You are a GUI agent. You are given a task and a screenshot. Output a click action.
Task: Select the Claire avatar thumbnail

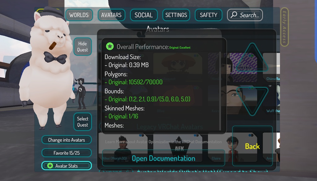(x=232, y=147)
